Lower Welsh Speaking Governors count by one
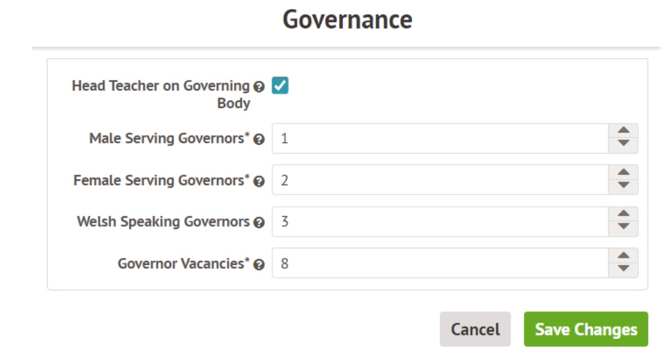The image size is (672, 364). click(623, 227)
